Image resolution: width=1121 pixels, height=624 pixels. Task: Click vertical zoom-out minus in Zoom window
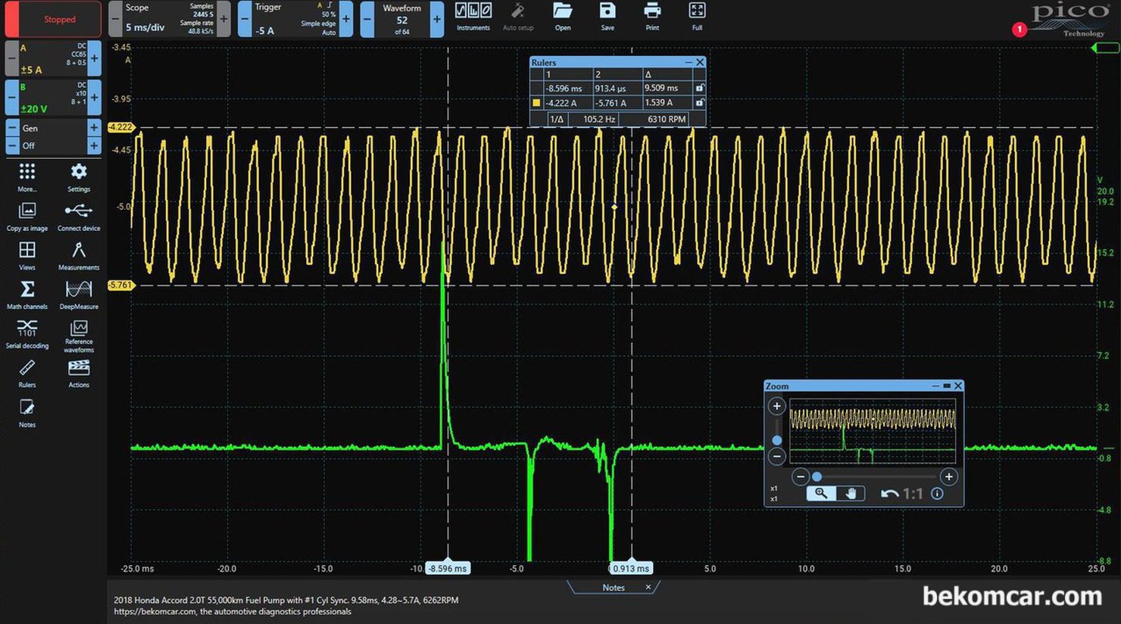(x=776, y=457)
